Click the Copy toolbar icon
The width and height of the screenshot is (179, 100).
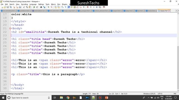[27, 7]
